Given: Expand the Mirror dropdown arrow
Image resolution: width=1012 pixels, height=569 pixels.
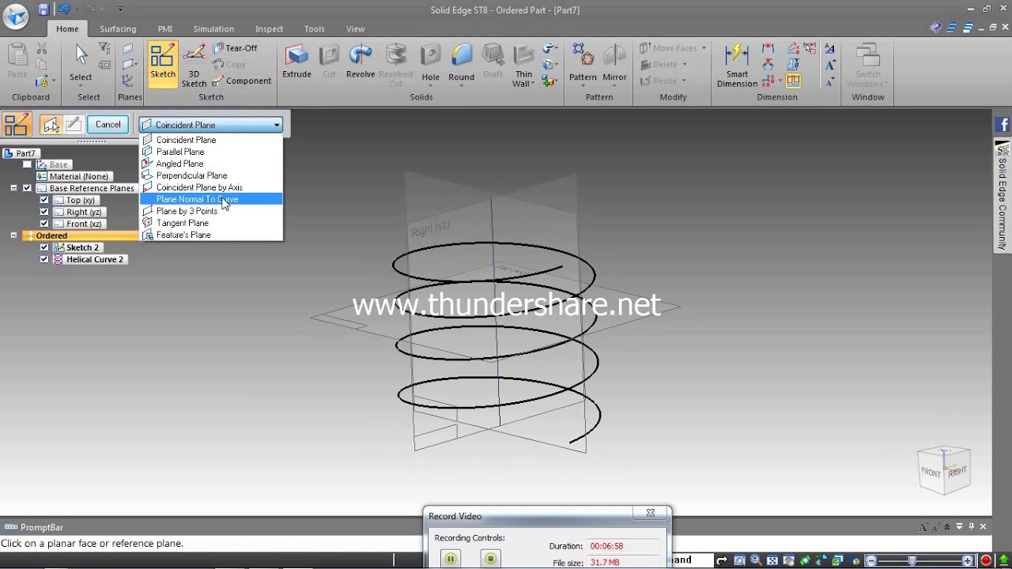Looking at the screenshot, I should [614, 85].
